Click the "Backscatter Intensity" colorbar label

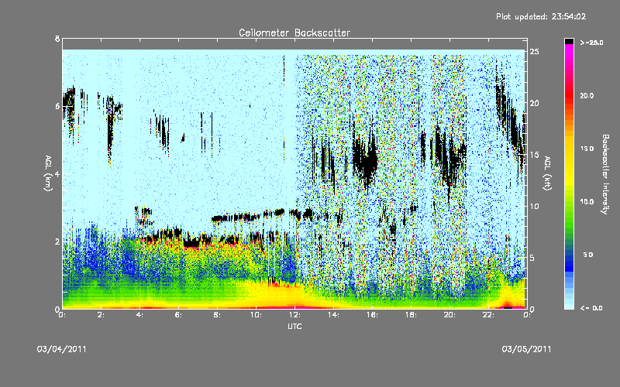[605, 174]
